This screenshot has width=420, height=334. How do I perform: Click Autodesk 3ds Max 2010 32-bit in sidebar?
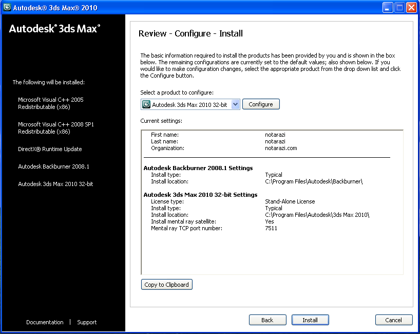pyautogui.click(x=55, y=184)
